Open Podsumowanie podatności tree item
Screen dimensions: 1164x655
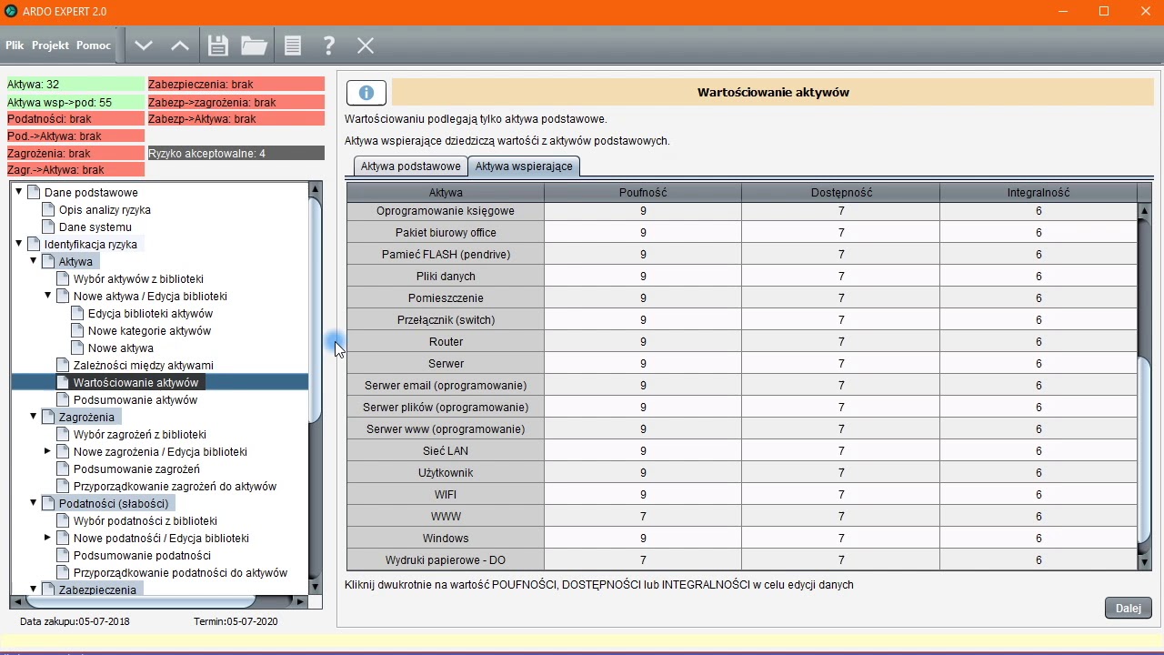[142, 555]
